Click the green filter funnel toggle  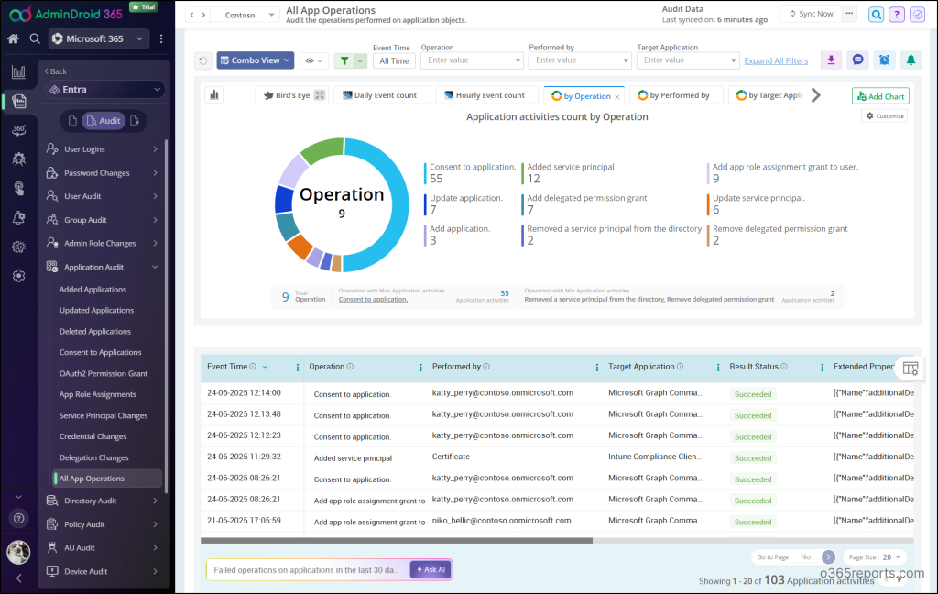pos(344,60)
